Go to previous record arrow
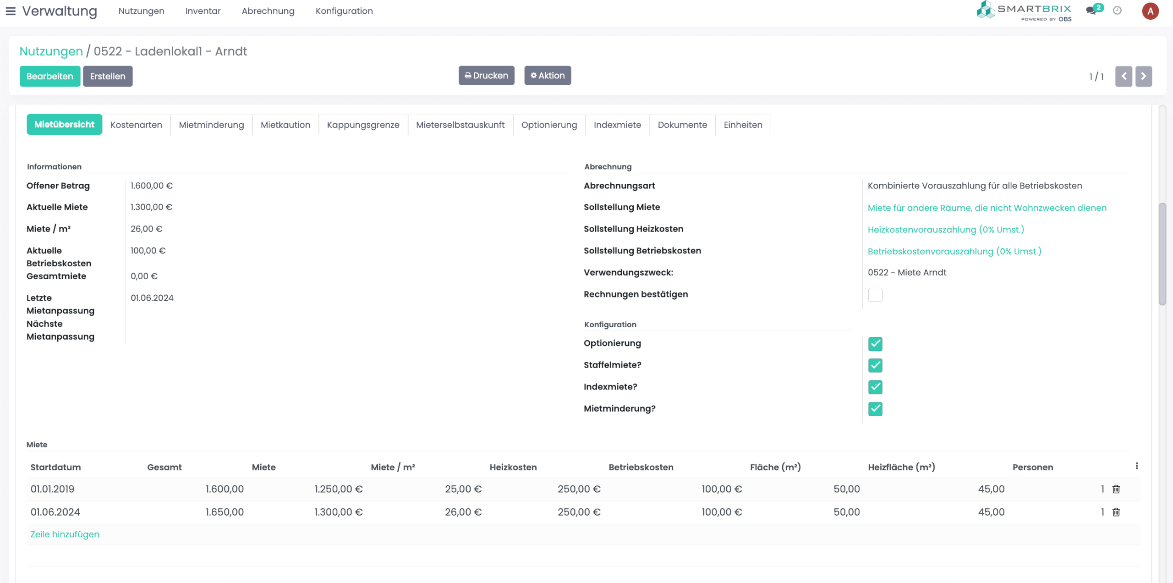 pyautogui.click(x=1124, y=77)
